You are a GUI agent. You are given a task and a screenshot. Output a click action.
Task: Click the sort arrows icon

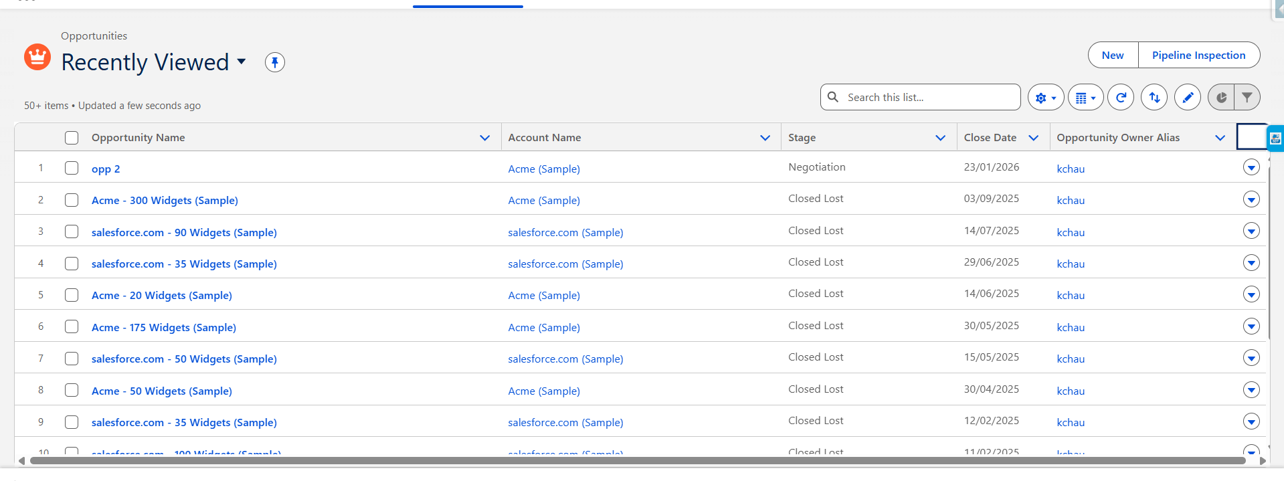point(1154,98)
